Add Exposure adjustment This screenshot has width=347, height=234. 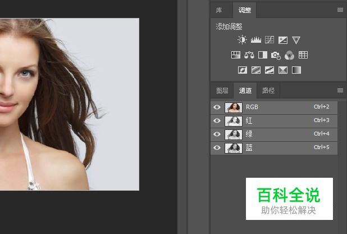[283, 40]
